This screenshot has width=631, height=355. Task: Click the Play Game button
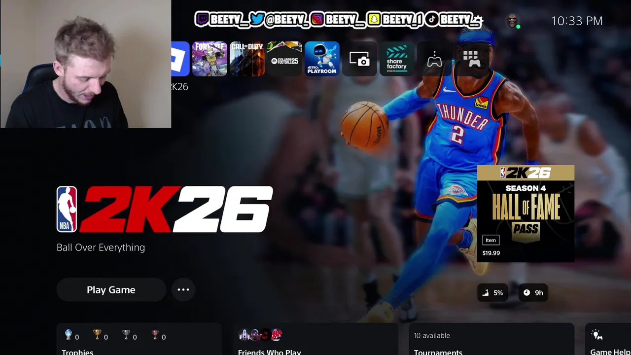pyautogui.click(x=111, y=290)
